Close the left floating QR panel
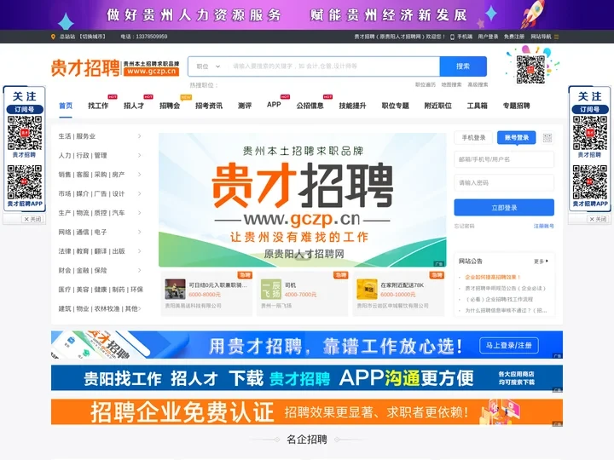 point(32,219)
